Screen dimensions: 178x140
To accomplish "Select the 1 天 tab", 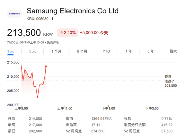I will (x=11, y=51).
